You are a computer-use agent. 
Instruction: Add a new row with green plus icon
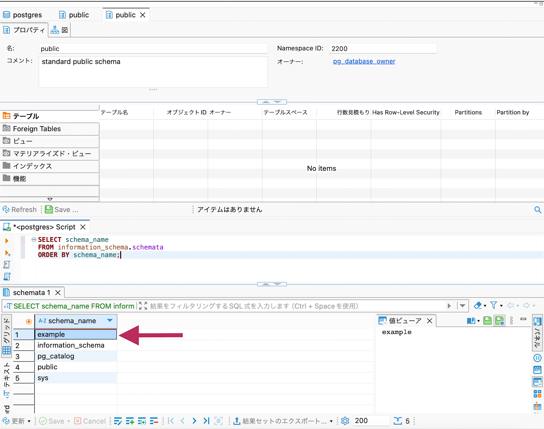pos(130,421)
